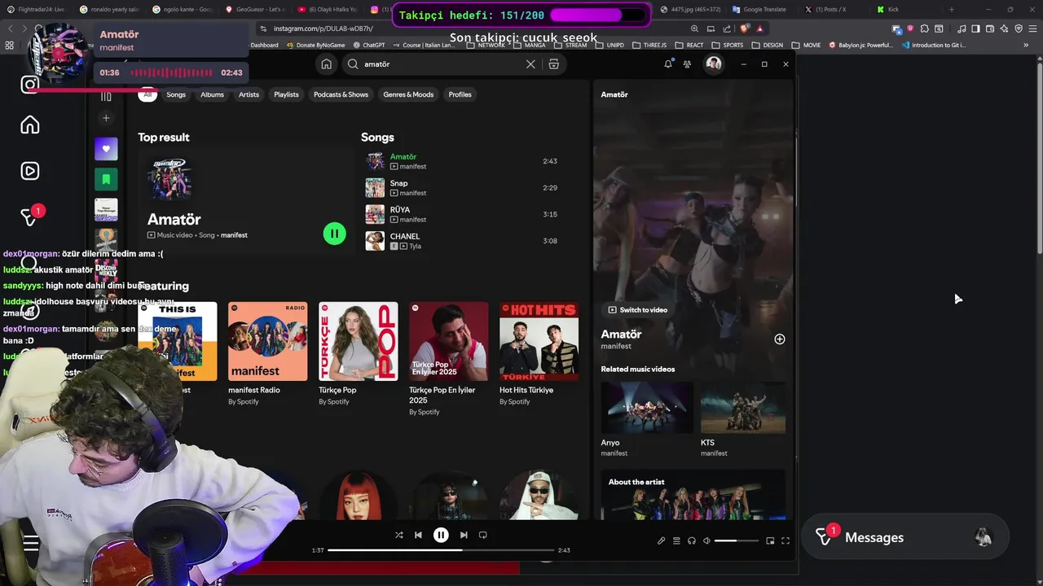Screen dimensions: 1043x586
Task: Open the MOVIE bookmarks folder
Action: (806, 45)
